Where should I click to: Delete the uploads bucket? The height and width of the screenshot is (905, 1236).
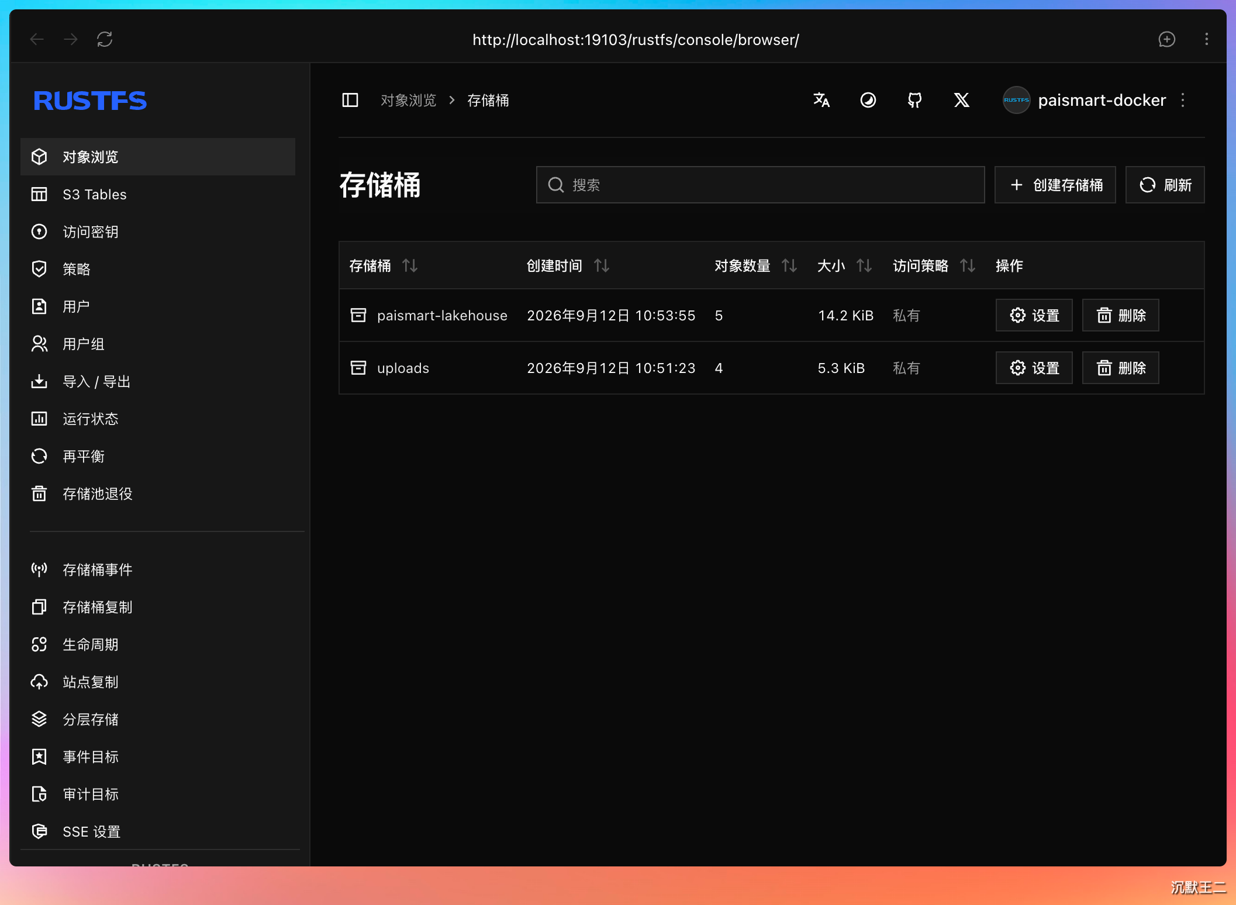click(1120, 368)
